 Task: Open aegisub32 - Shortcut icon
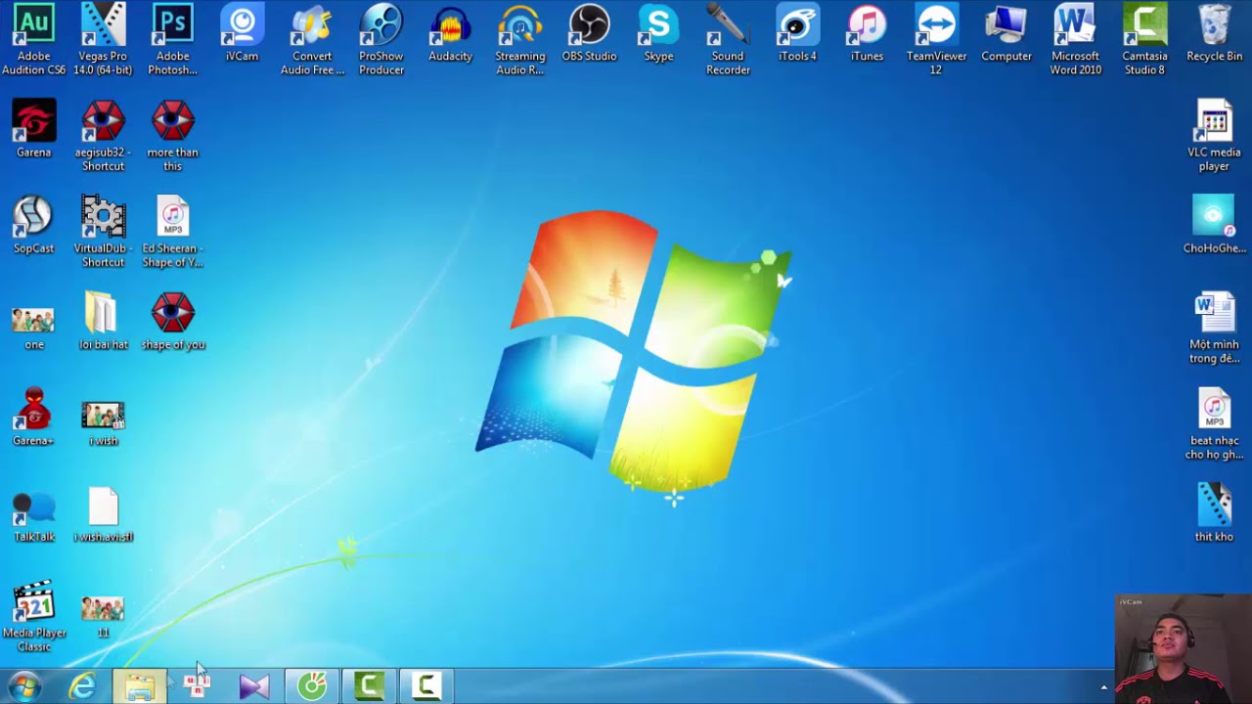tap(103, 136)
